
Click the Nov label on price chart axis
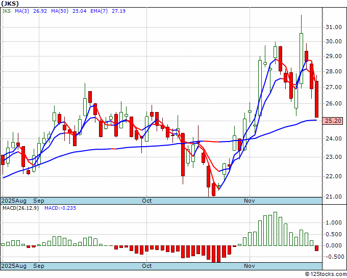point(249,201)
